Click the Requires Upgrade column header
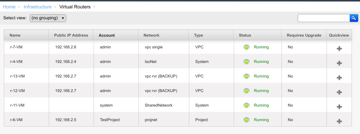 pyautogui.click(x=304, y=35)
